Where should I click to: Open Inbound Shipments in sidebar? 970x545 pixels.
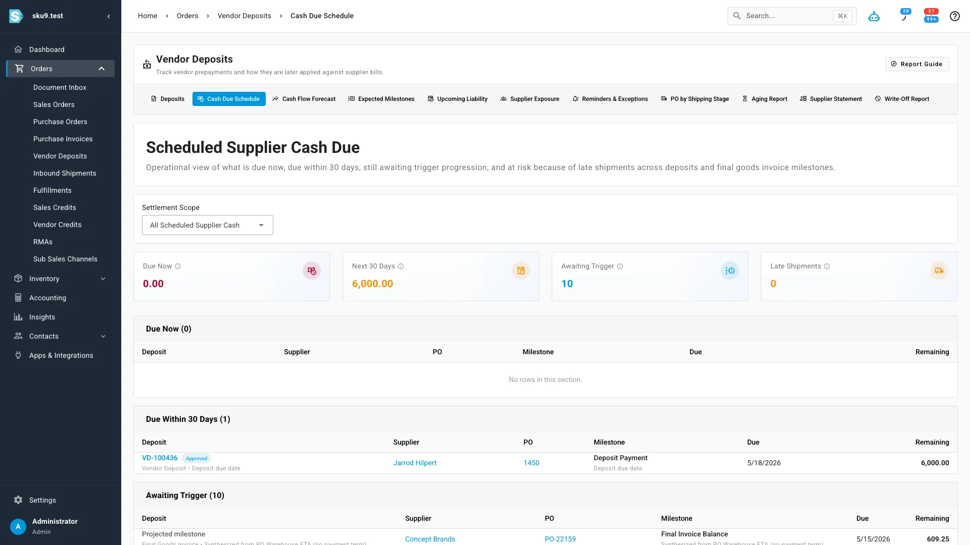coord(65,173)
